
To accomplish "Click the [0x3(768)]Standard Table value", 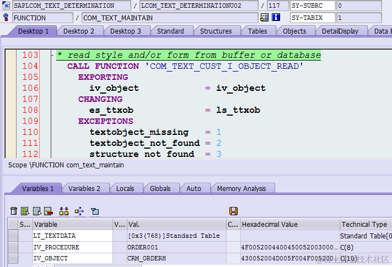I will (176, 236).
